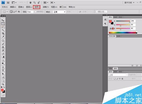The width and height of the screenshot is (142, 104).
Task: Enable New Selection mode in options bar
Action: (x=11, y=12)
